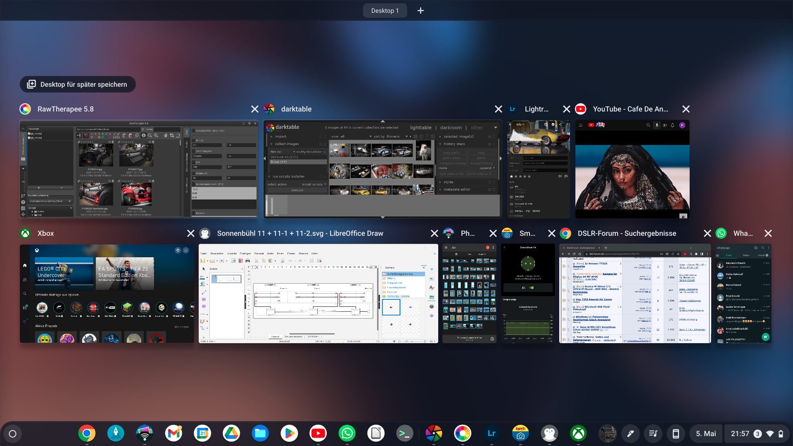Open the 5. Mai date calendar
Viewport: 793px width, 446px height.
[705, 434]
